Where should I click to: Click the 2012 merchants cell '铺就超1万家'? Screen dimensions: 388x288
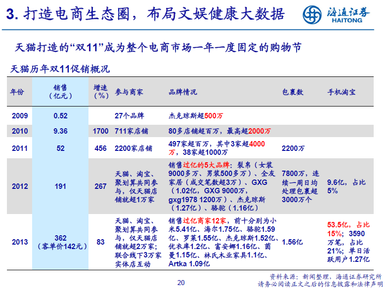pos(134,199)
